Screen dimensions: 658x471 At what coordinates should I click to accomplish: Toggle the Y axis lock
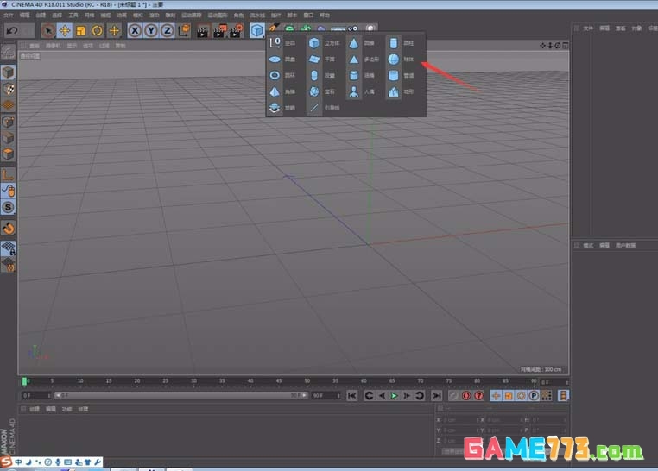pyautogui.click(x=151, y=30)
